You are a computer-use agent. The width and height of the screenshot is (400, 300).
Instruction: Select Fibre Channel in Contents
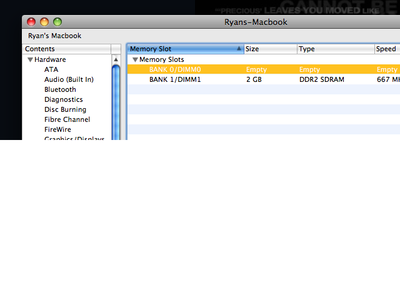[x=67, y=119]
